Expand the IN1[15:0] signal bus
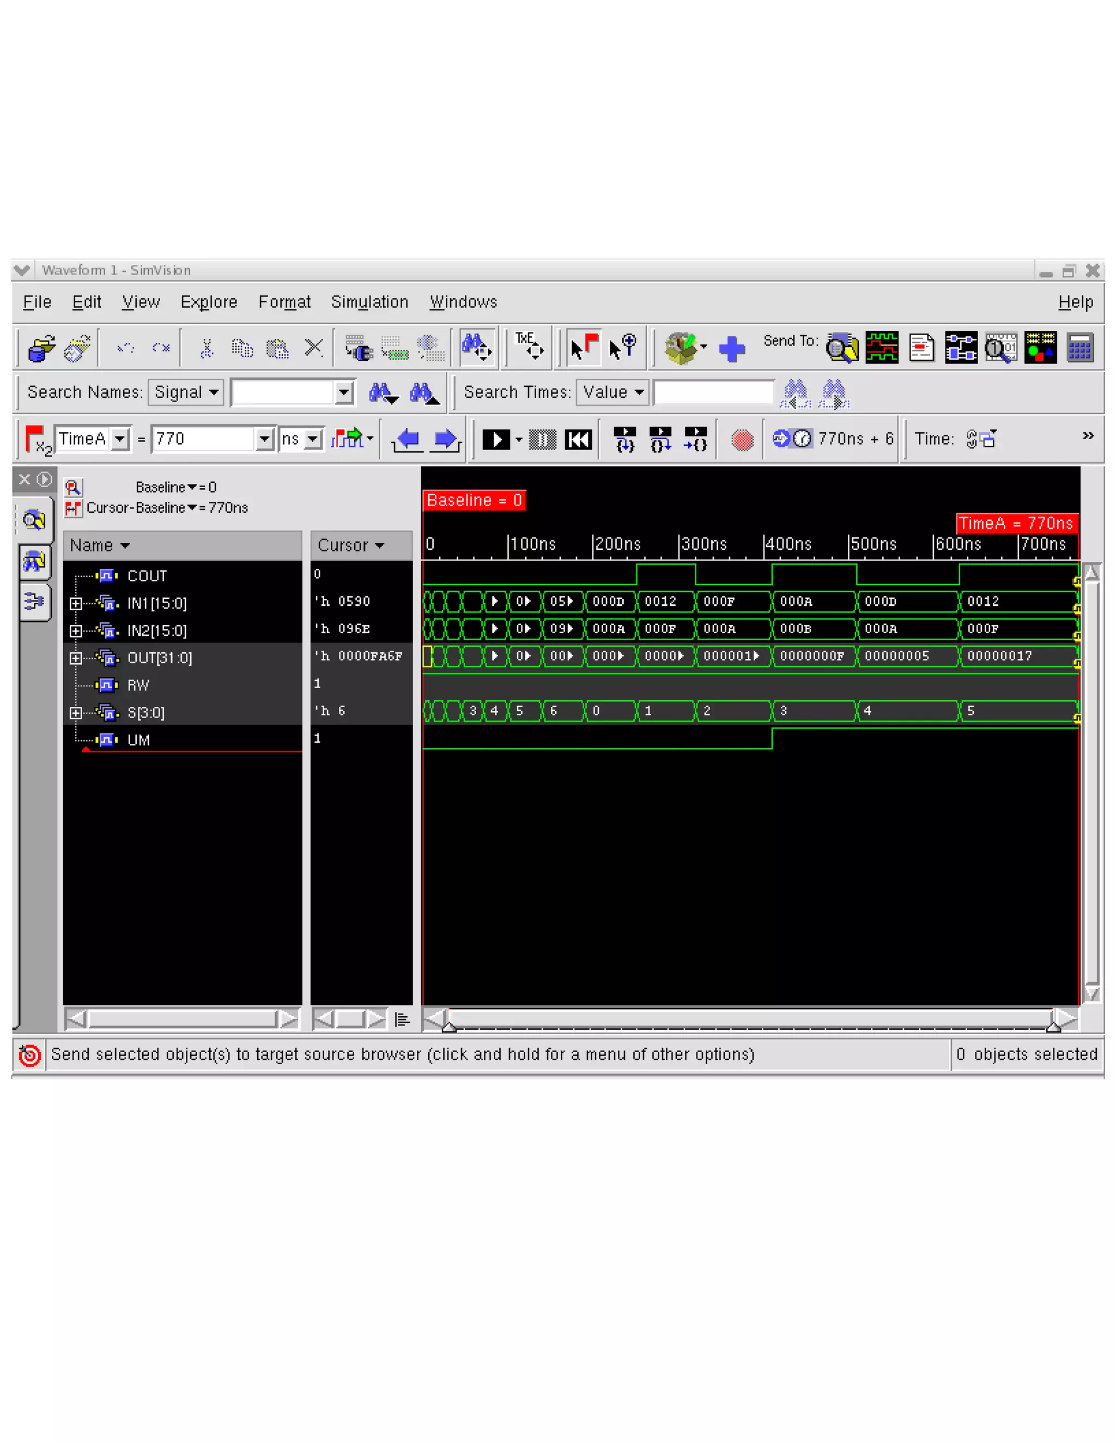The image size is (1116, 1444). pos(75,603)
